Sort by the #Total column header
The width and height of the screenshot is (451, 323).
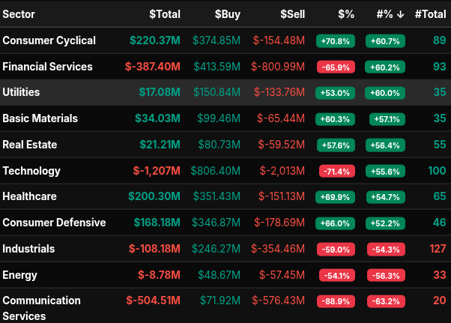430,14
